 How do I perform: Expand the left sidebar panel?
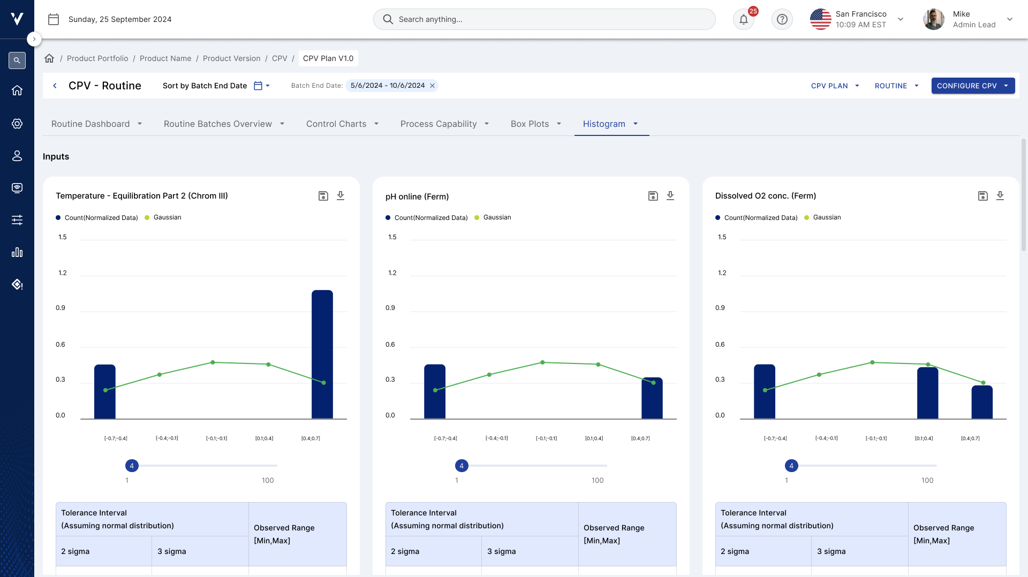pos(34,39)
